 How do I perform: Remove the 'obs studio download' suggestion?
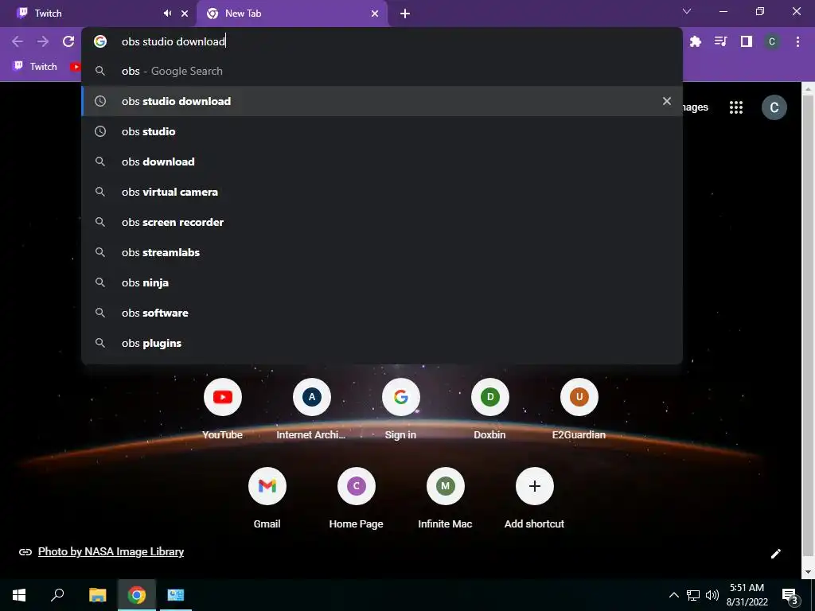pos(666,101)
